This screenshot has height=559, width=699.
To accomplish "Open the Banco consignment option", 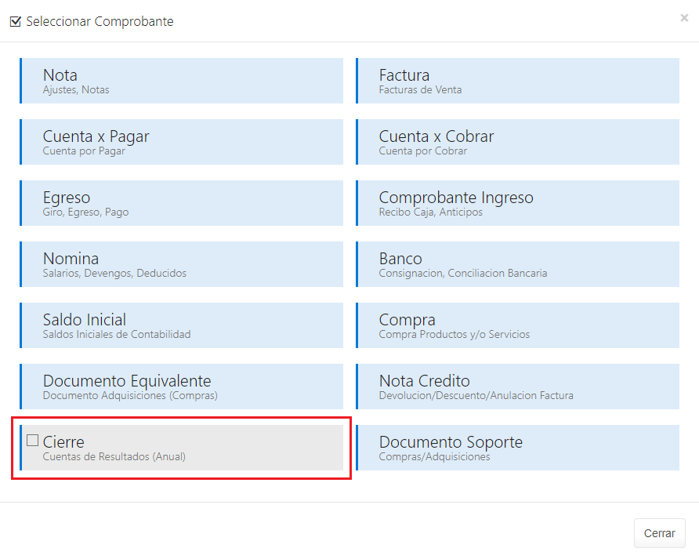I will tap(517, 264).
